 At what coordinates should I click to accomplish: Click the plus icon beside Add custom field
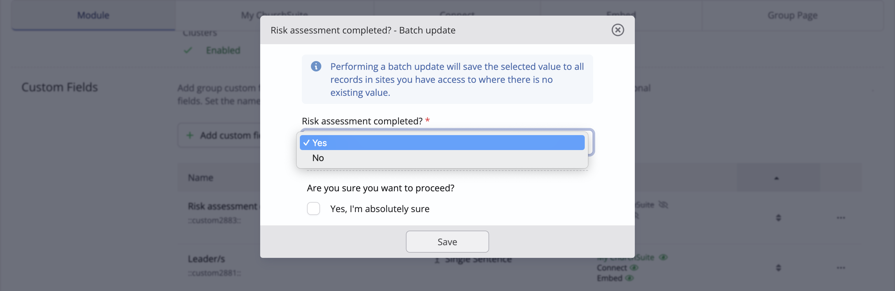click(x=190, y=135)
